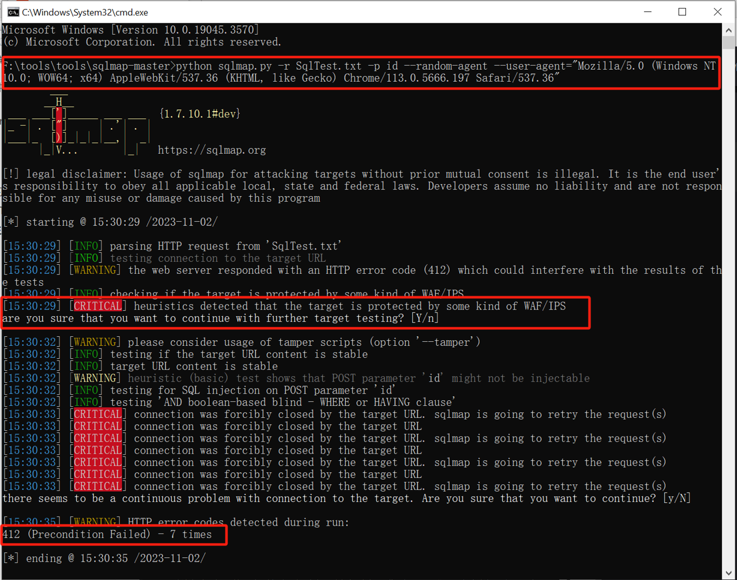Close the cmd.exe window

coord(717,12)
